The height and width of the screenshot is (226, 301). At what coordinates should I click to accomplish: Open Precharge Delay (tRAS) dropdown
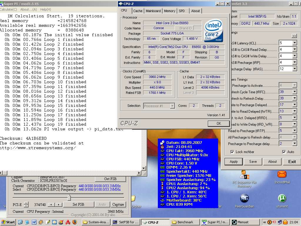(x=295, y=69)
